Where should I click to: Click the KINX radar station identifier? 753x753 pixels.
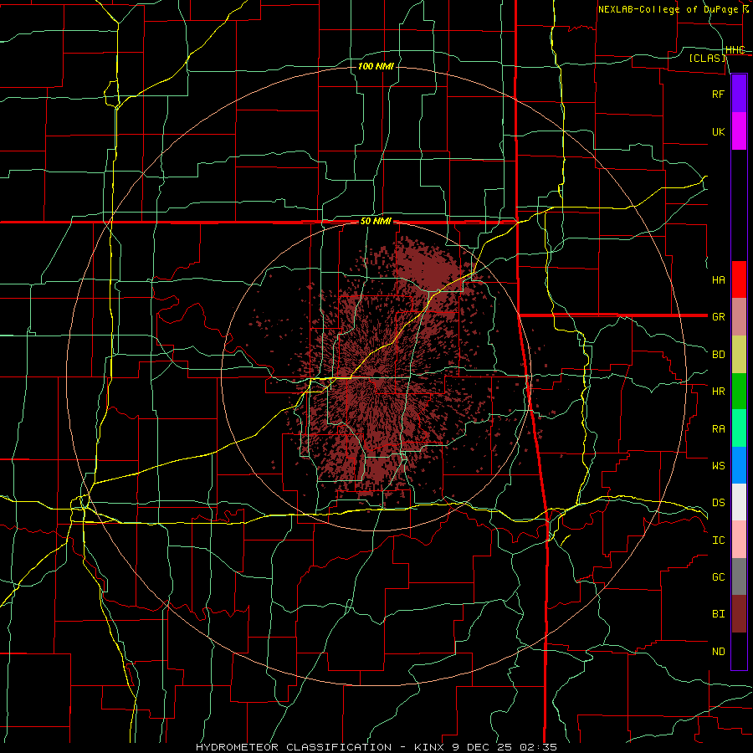(429, 747)
